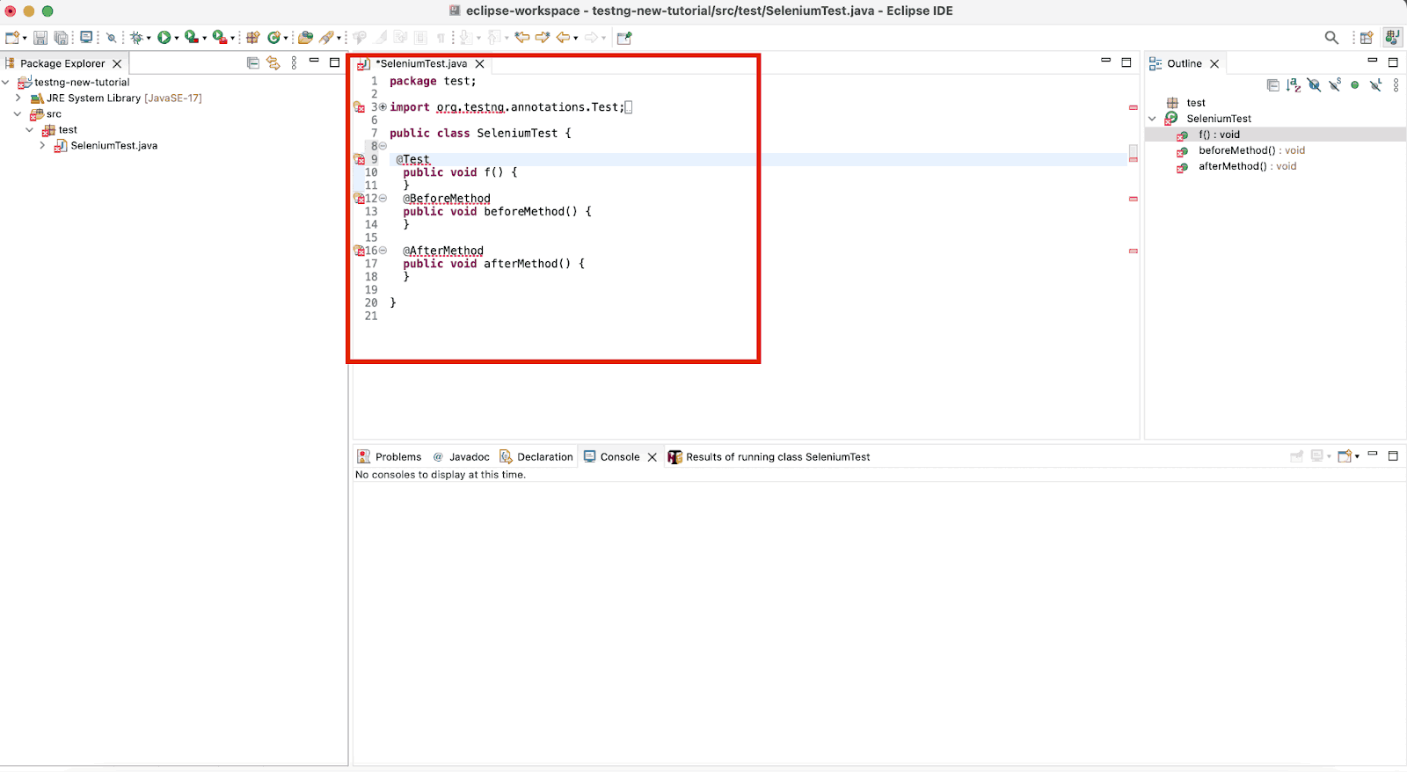This screenshot has width=1407, height=772.
Task: Collapse the src folder node
Action: 18,114
